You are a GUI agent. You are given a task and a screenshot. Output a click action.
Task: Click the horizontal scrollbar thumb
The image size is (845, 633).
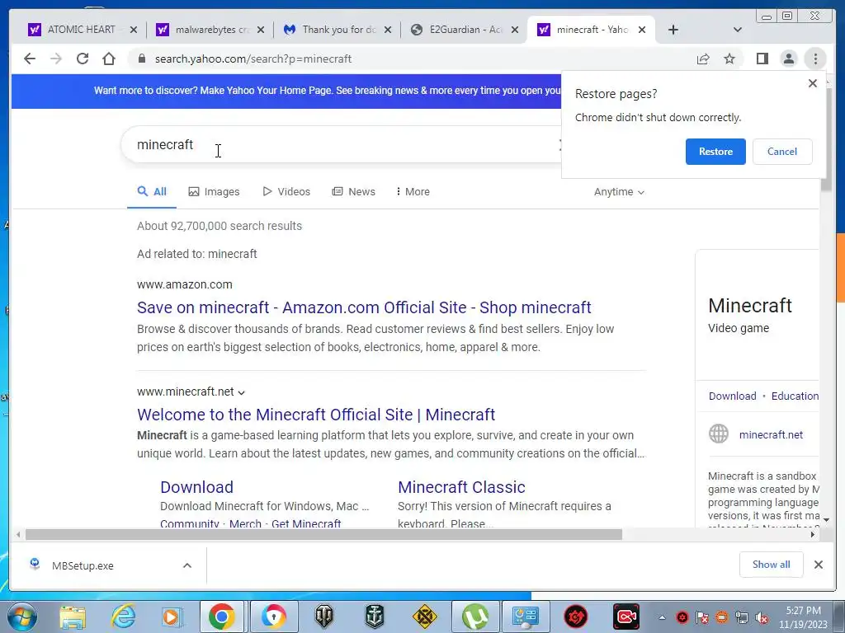(x=323, y=534)
